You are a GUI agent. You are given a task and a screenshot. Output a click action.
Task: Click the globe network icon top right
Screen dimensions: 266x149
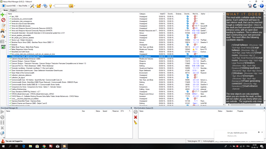(x=250, y=6)
